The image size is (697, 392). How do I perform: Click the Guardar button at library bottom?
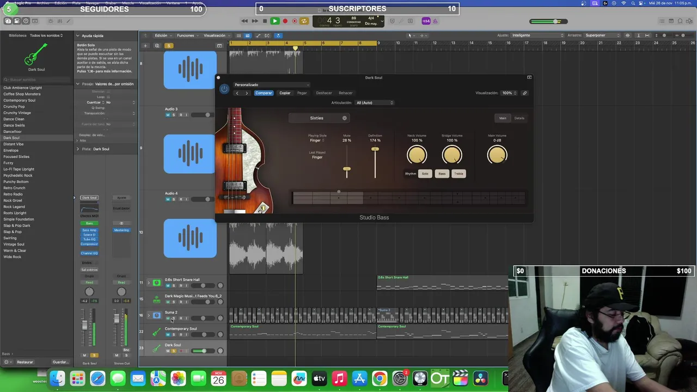point(60,362)
